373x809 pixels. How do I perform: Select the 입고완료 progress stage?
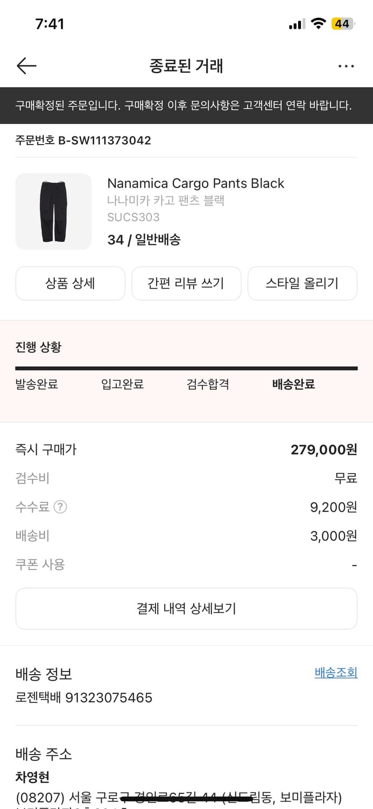pos(122,384)
